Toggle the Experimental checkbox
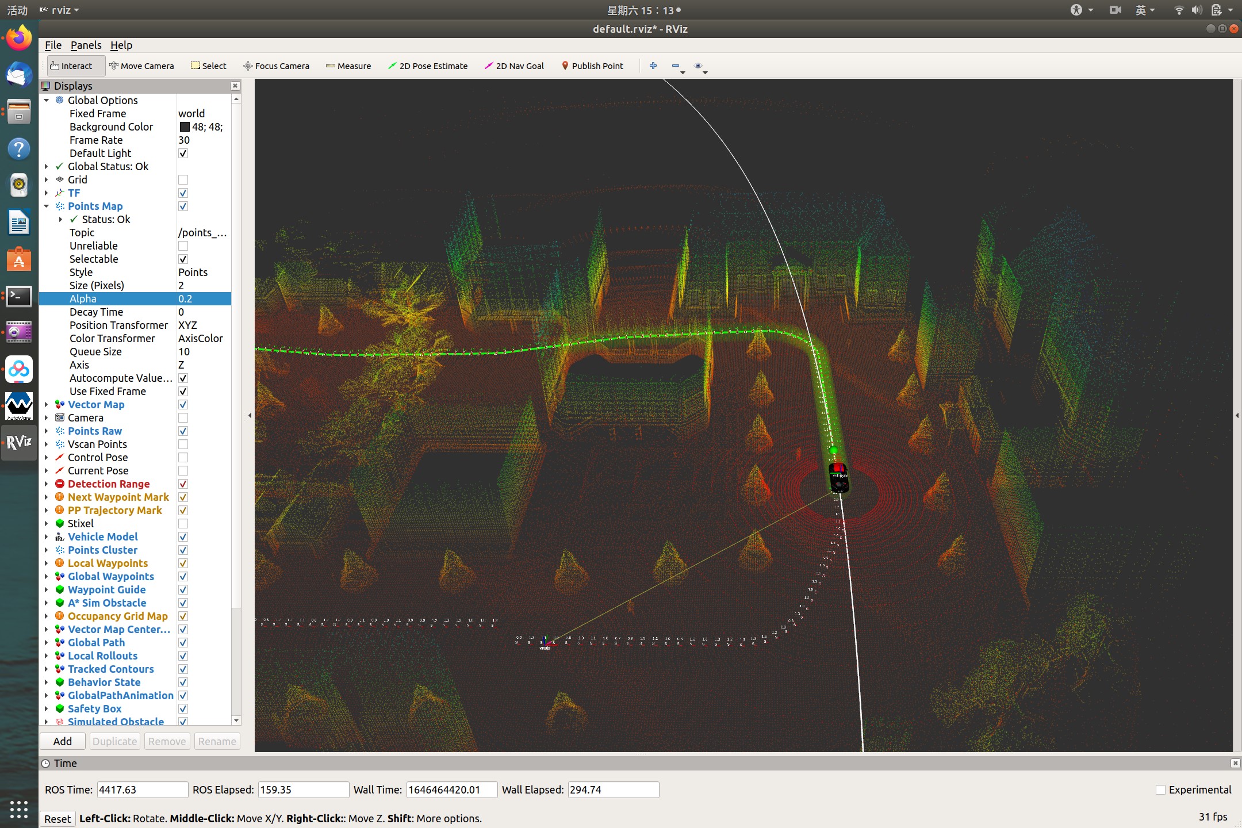This screenshot has height=828, width=1242. [1160, 790]
